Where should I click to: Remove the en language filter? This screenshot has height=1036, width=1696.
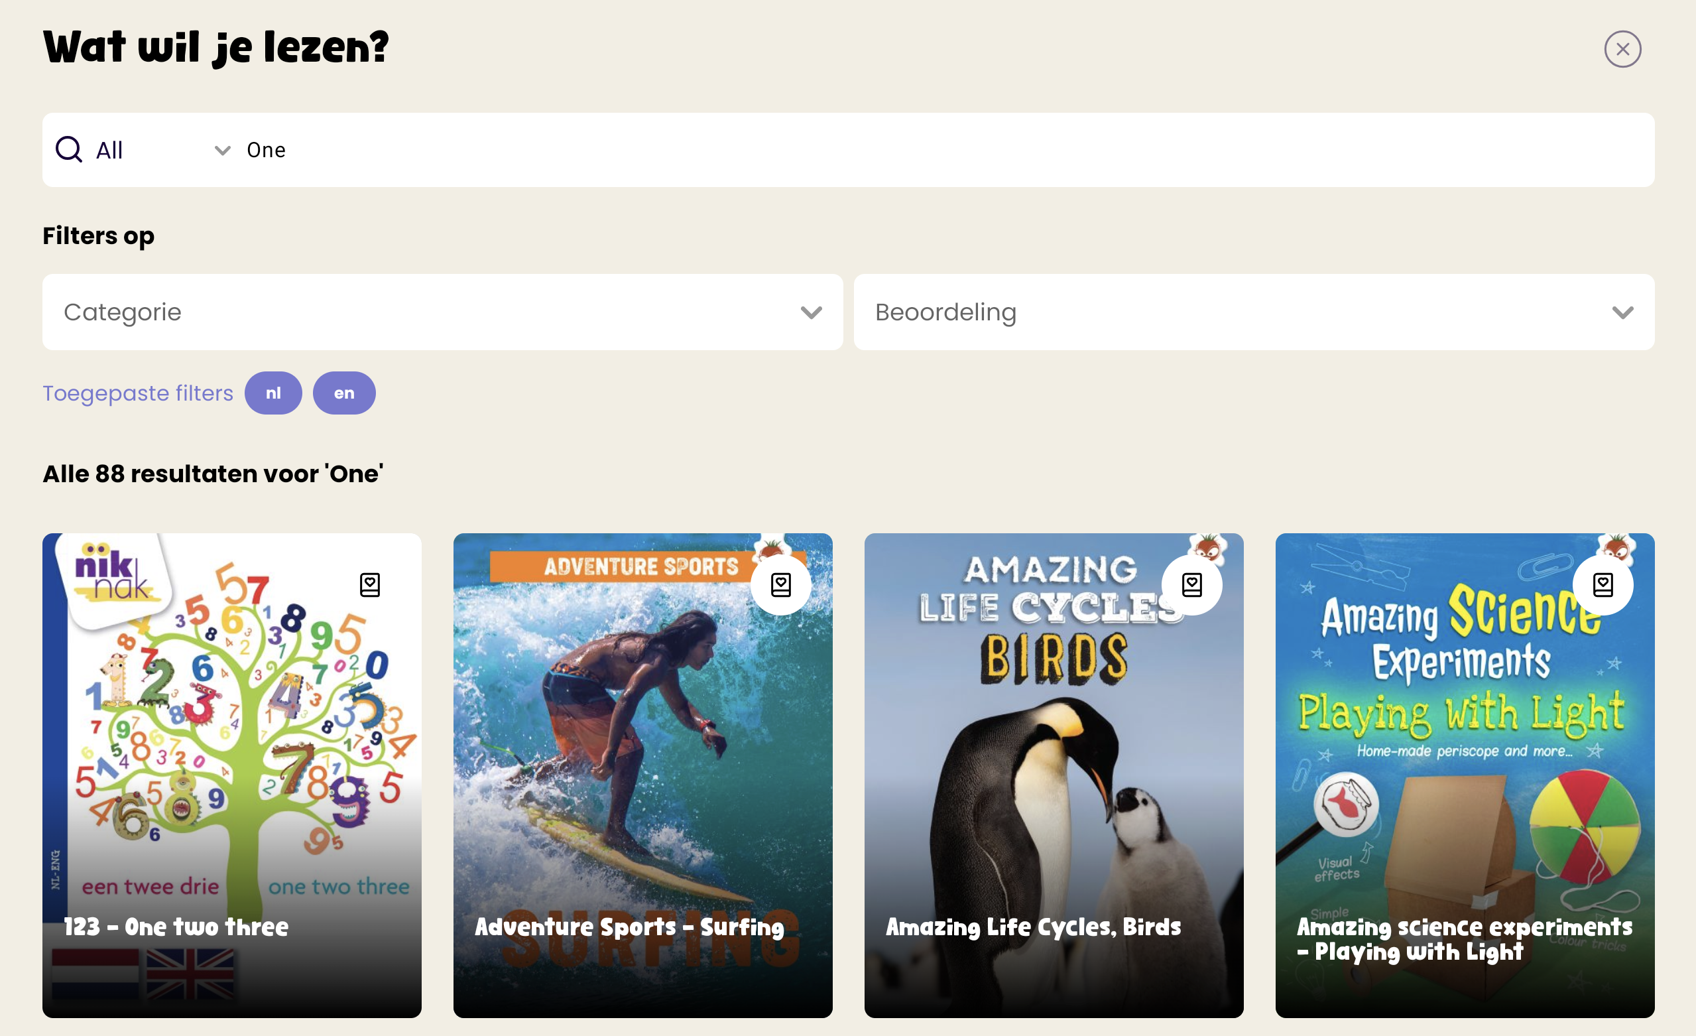pos(344,393)
